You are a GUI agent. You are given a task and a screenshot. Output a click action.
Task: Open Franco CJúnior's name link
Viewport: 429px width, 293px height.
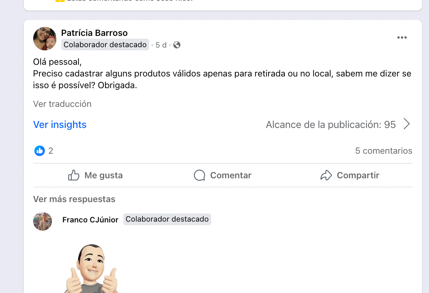click(90, 220)
